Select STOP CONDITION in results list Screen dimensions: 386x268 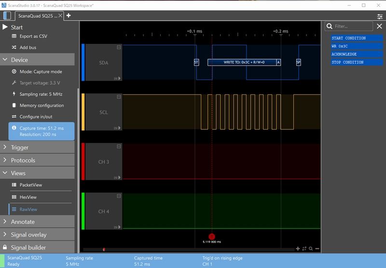357,62
